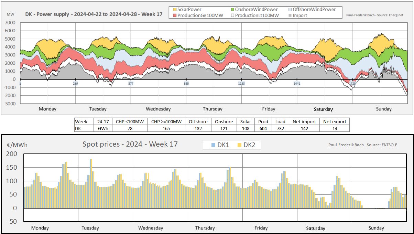The image size is (414, 234).
Task: Click the 'CHP >=100MW' table header cell
Action: [166, 121]
